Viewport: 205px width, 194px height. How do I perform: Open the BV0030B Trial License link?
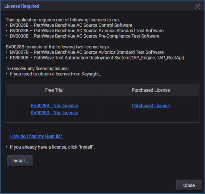click(54, 113)
